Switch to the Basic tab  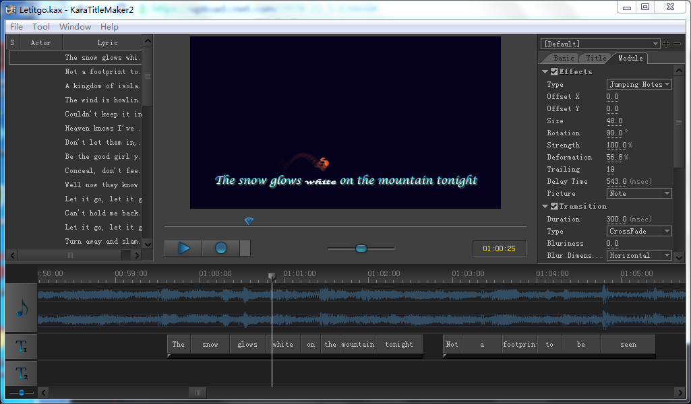coord(563,58)
